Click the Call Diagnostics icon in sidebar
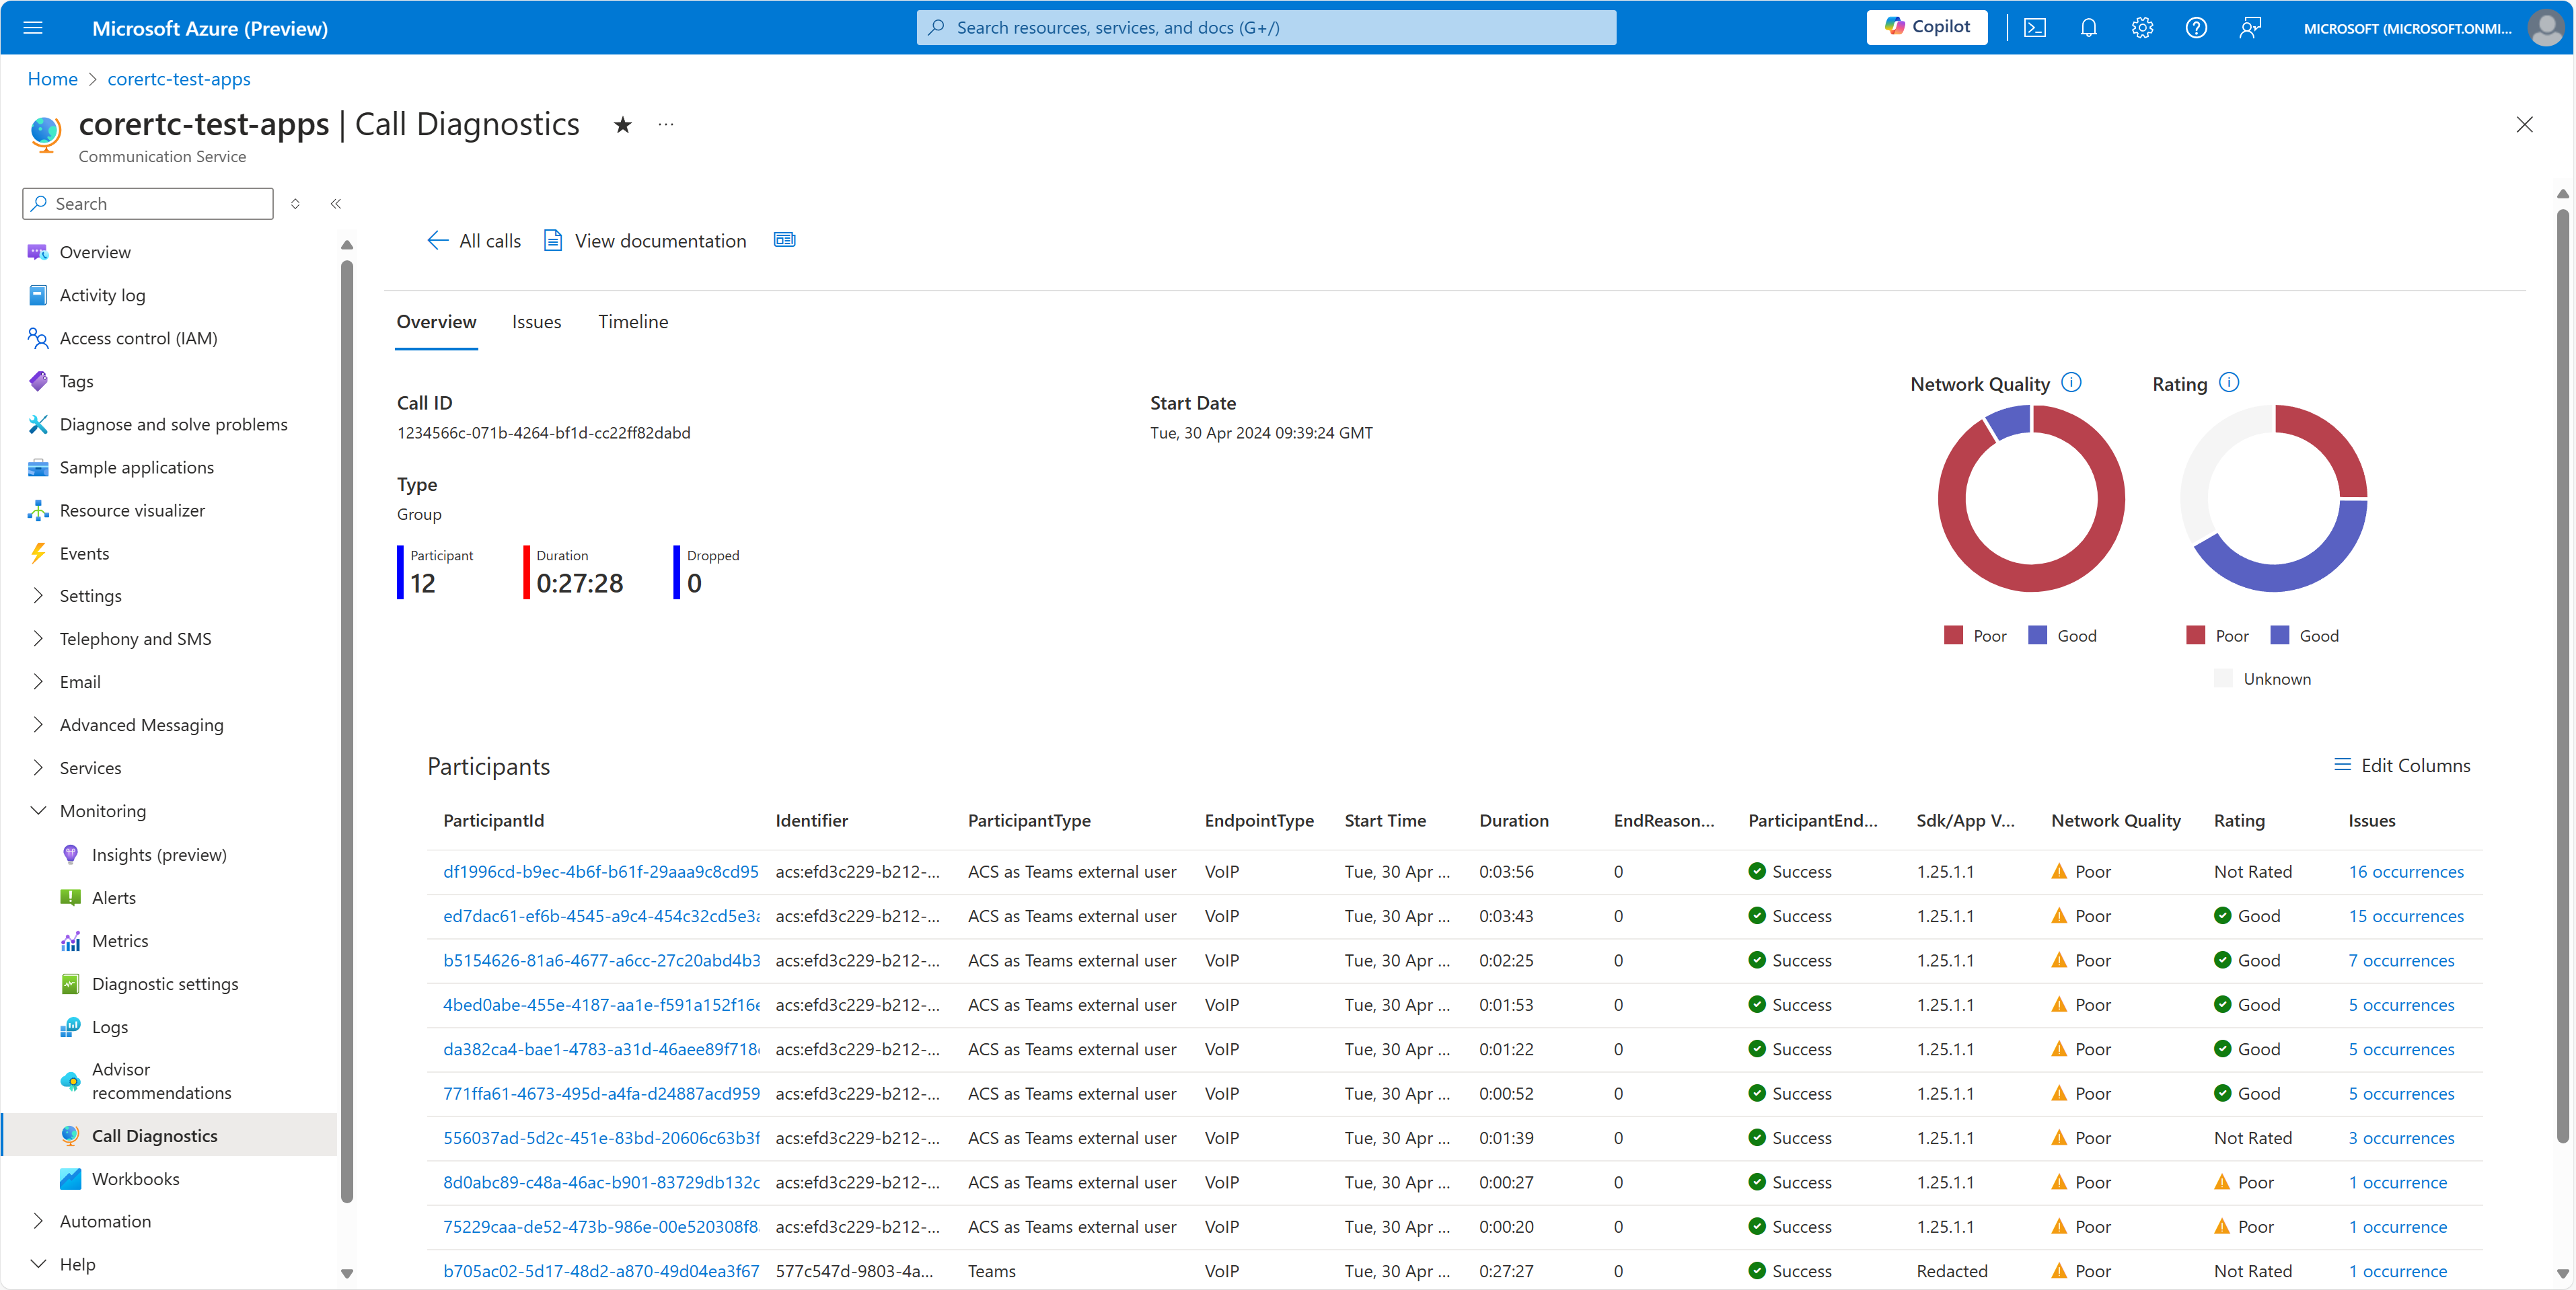This screenshot has height=1290, width=2576. coord(71,1135)
